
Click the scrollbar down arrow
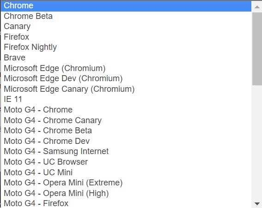point(257,203)
